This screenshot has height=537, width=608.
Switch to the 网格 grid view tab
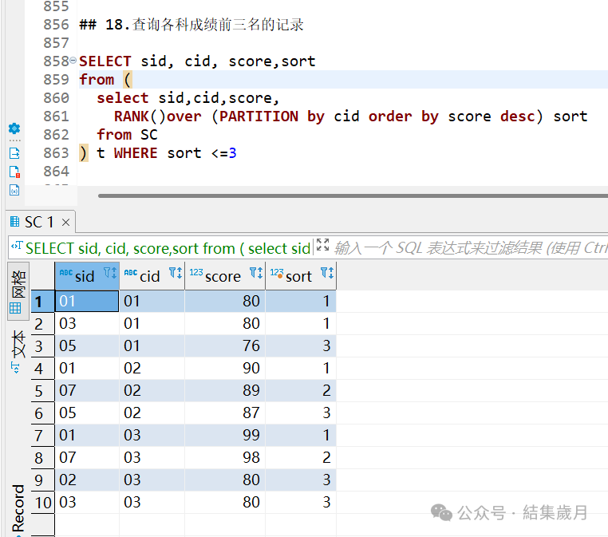pyautogui.click(x=18, y=291)
